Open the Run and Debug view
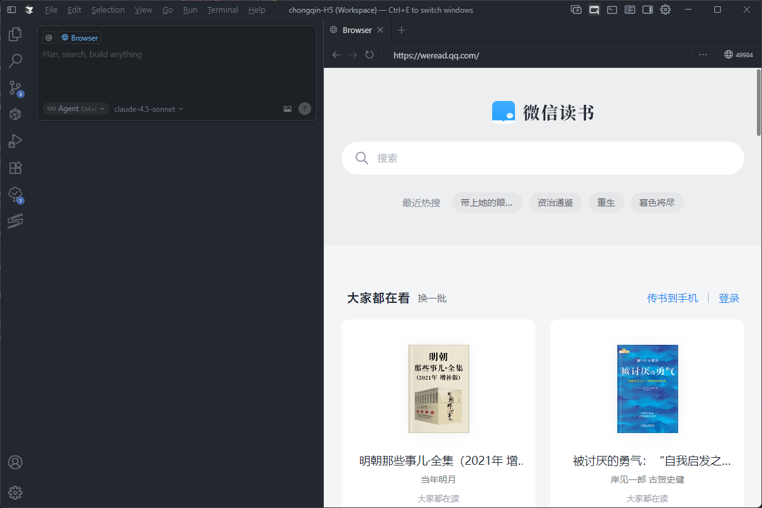The width and height of the screenshot is (762, 508). pos(15,141)
